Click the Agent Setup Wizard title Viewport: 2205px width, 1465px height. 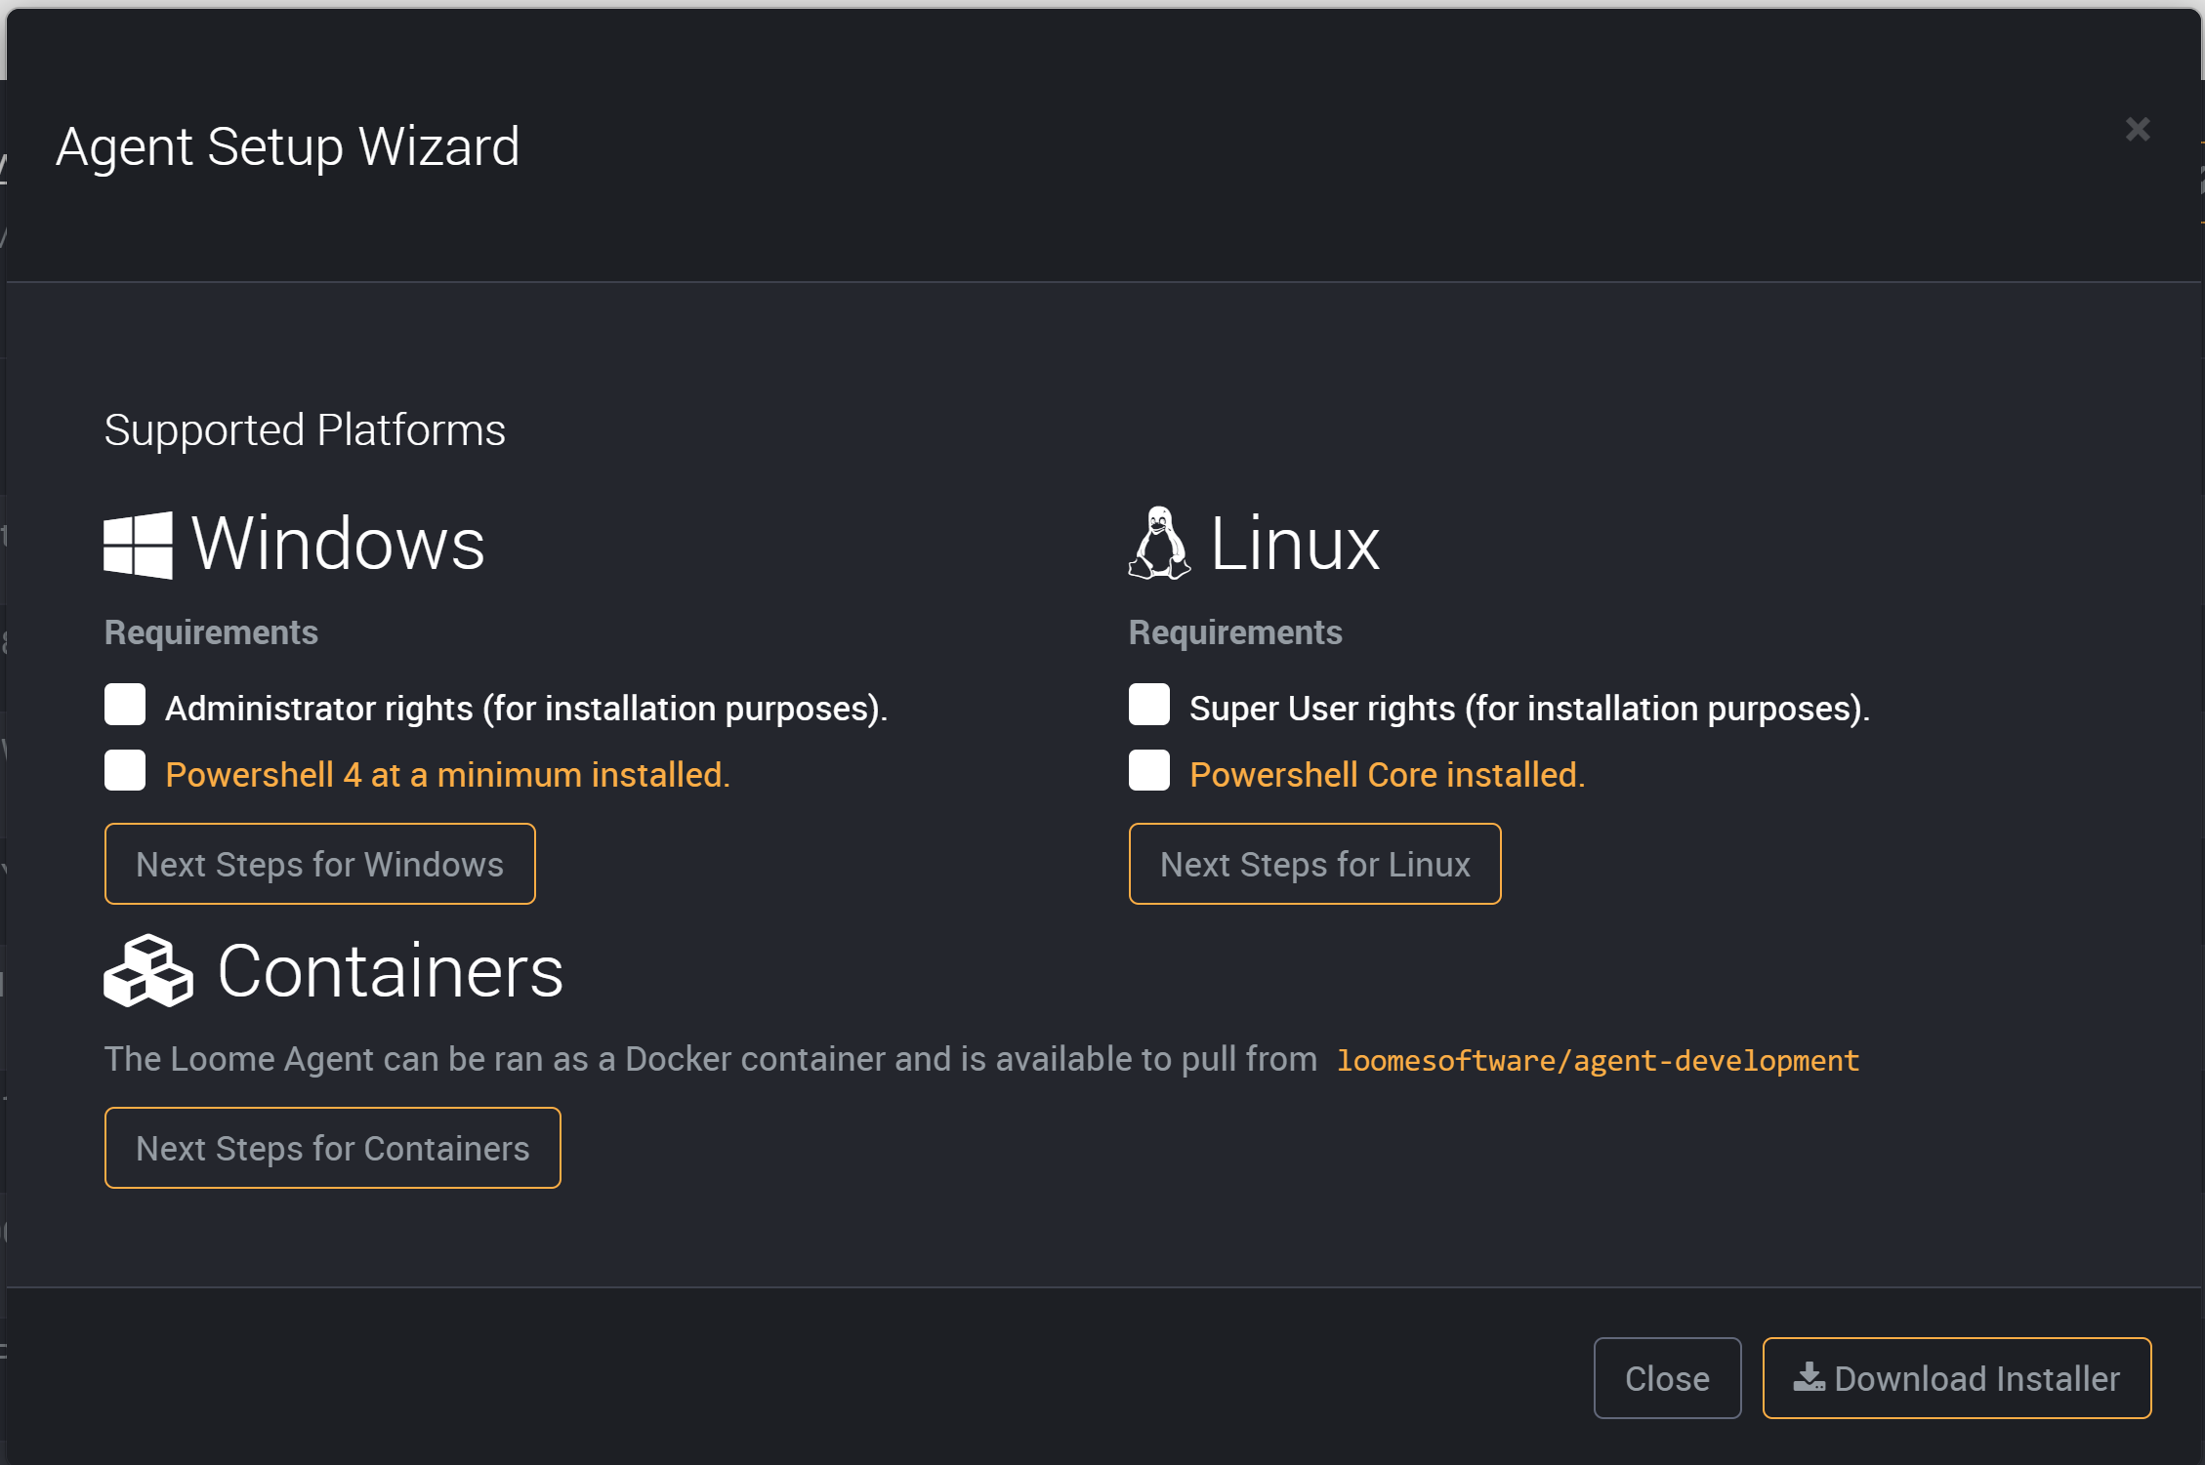288,146
